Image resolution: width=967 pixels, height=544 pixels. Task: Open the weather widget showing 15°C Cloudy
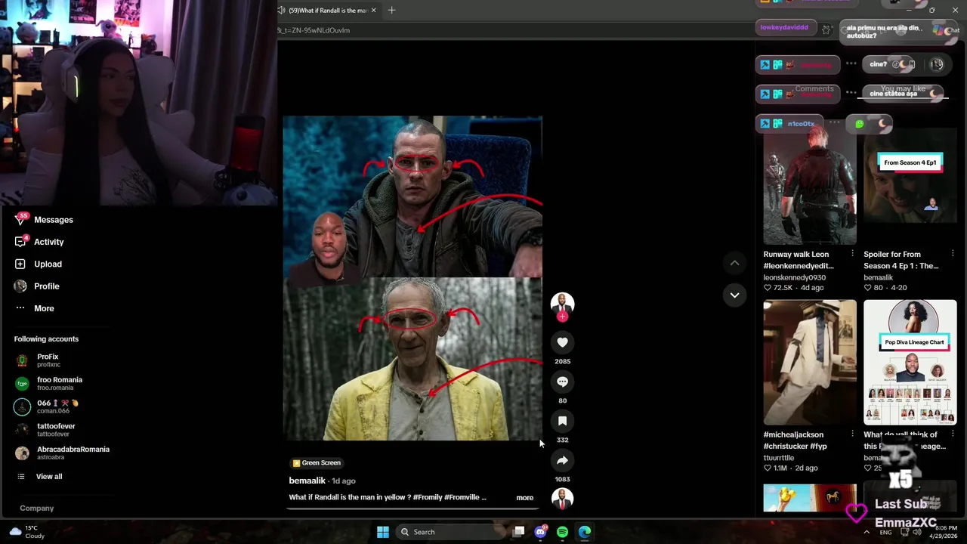(26, 532)
